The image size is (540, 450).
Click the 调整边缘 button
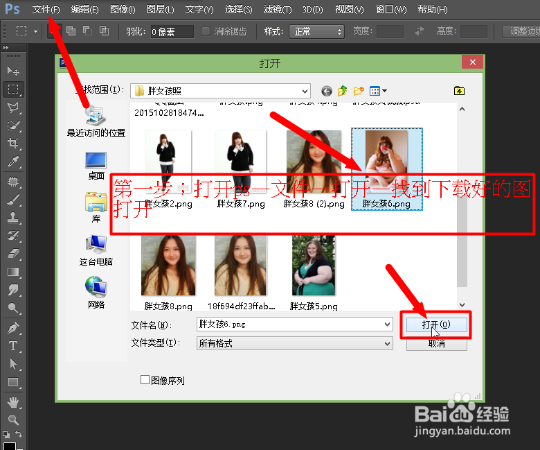coord(521,31)
